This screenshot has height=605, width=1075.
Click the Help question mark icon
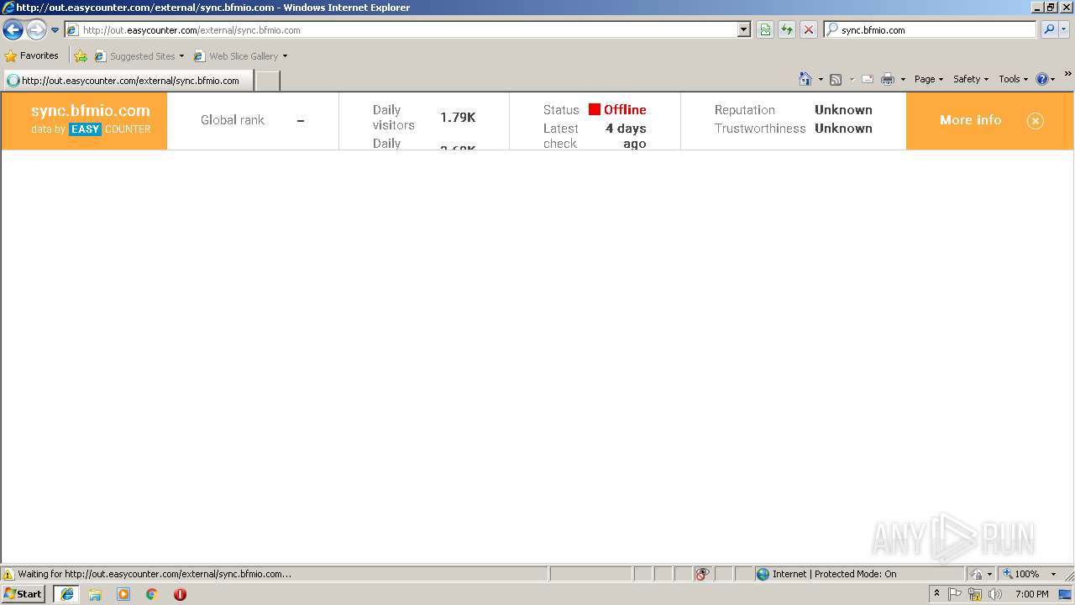(1042, 79)
